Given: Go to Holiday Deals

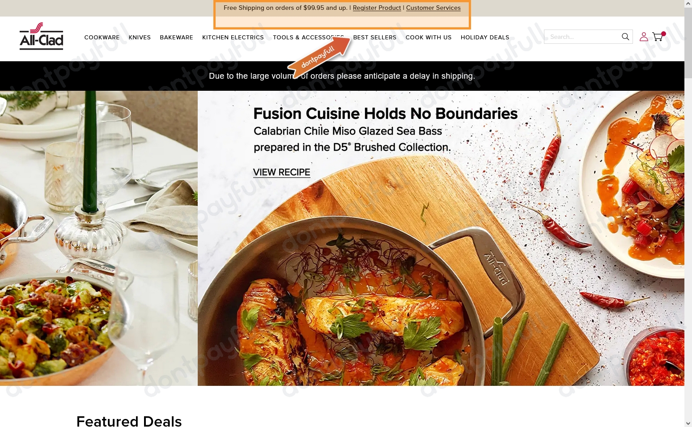Looking at the screenshot, I should click(485, 38).
